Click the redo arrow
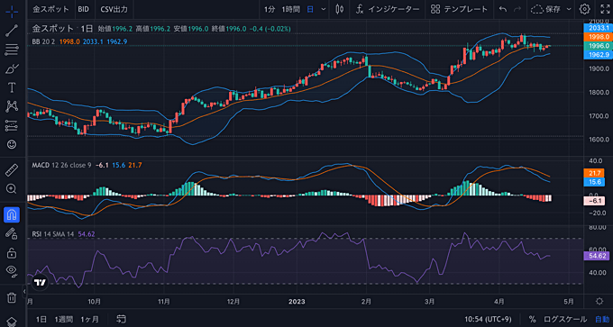This screenshot has width=613, height=327. tap(517, 9)
